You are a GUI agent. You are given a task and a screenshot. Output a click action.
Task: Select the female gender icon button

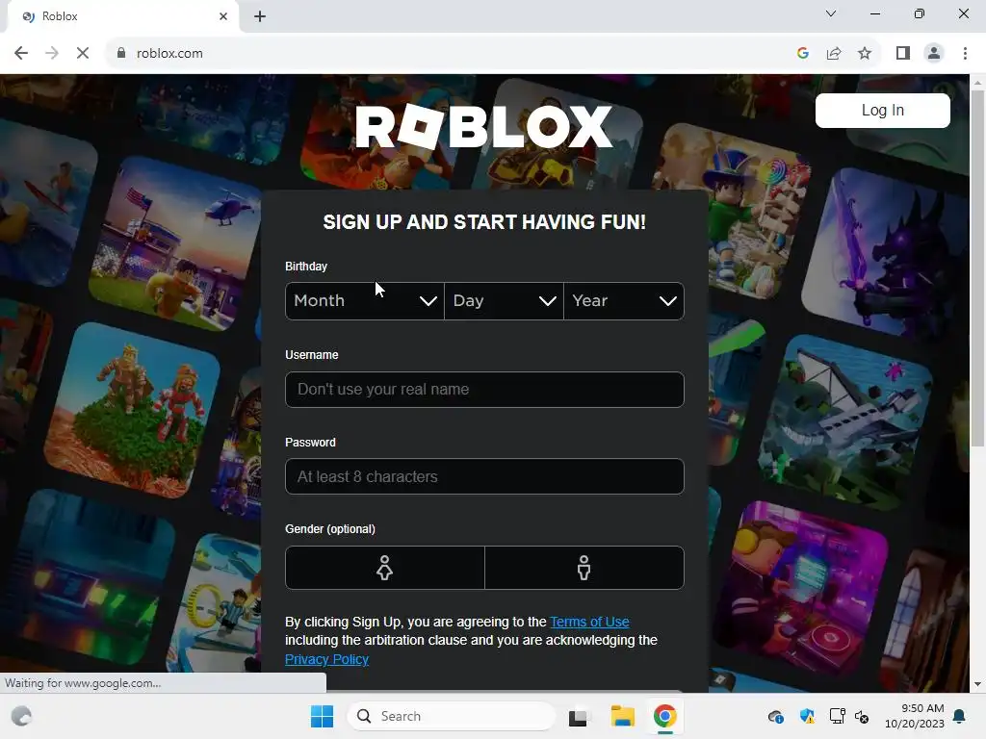pyautogui.click(x=385, y=568)
